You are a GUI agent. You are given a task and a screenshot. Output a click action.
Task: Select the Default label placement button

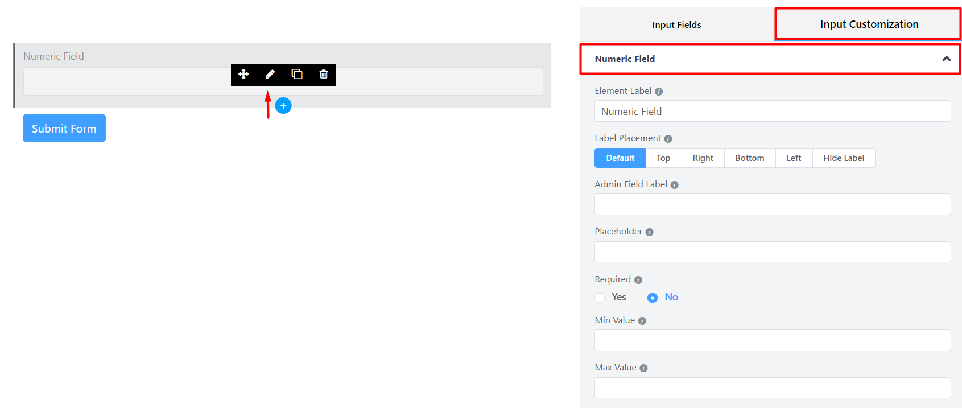(x=620, y=158)
